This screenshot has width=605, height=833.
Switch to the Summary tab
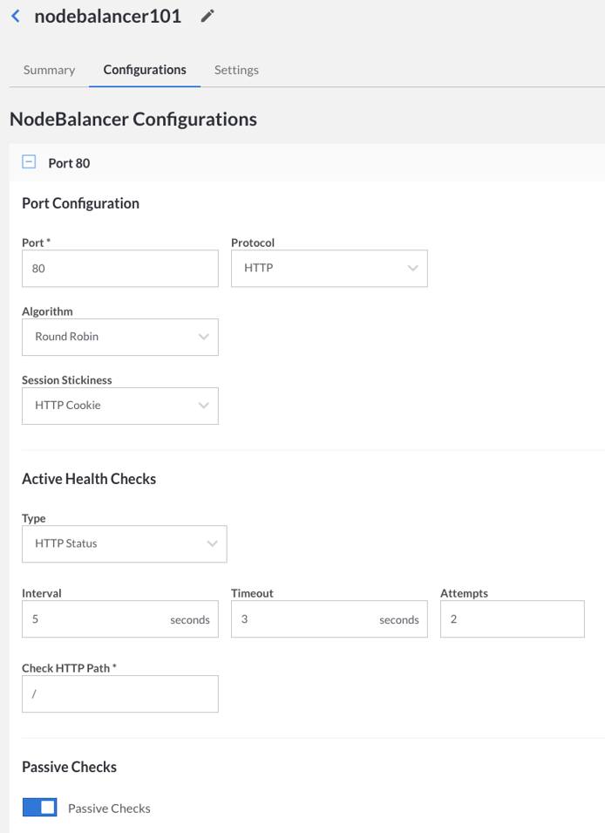(x=49, y=67)
